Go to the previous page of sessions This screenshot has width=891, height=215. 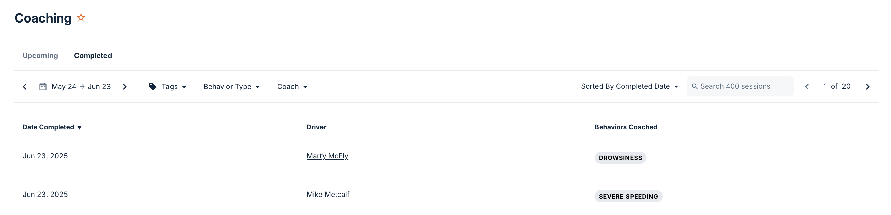807,86
